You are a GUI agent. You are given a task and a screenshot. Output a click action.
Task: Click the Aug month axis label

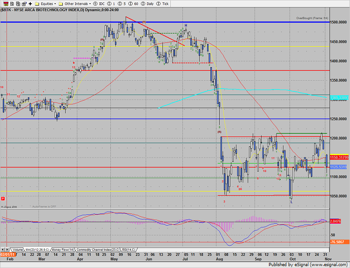pos(219,259)
